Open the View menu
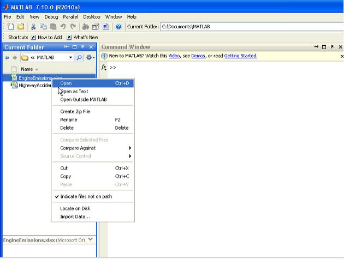344x259 pixels. [x=34, y=17]
